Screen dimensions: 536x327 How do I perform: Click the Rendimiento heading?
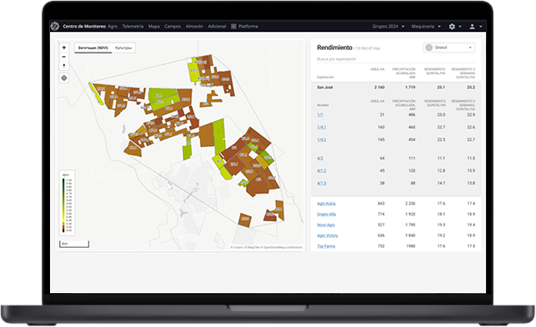click(x=334, y=48)
